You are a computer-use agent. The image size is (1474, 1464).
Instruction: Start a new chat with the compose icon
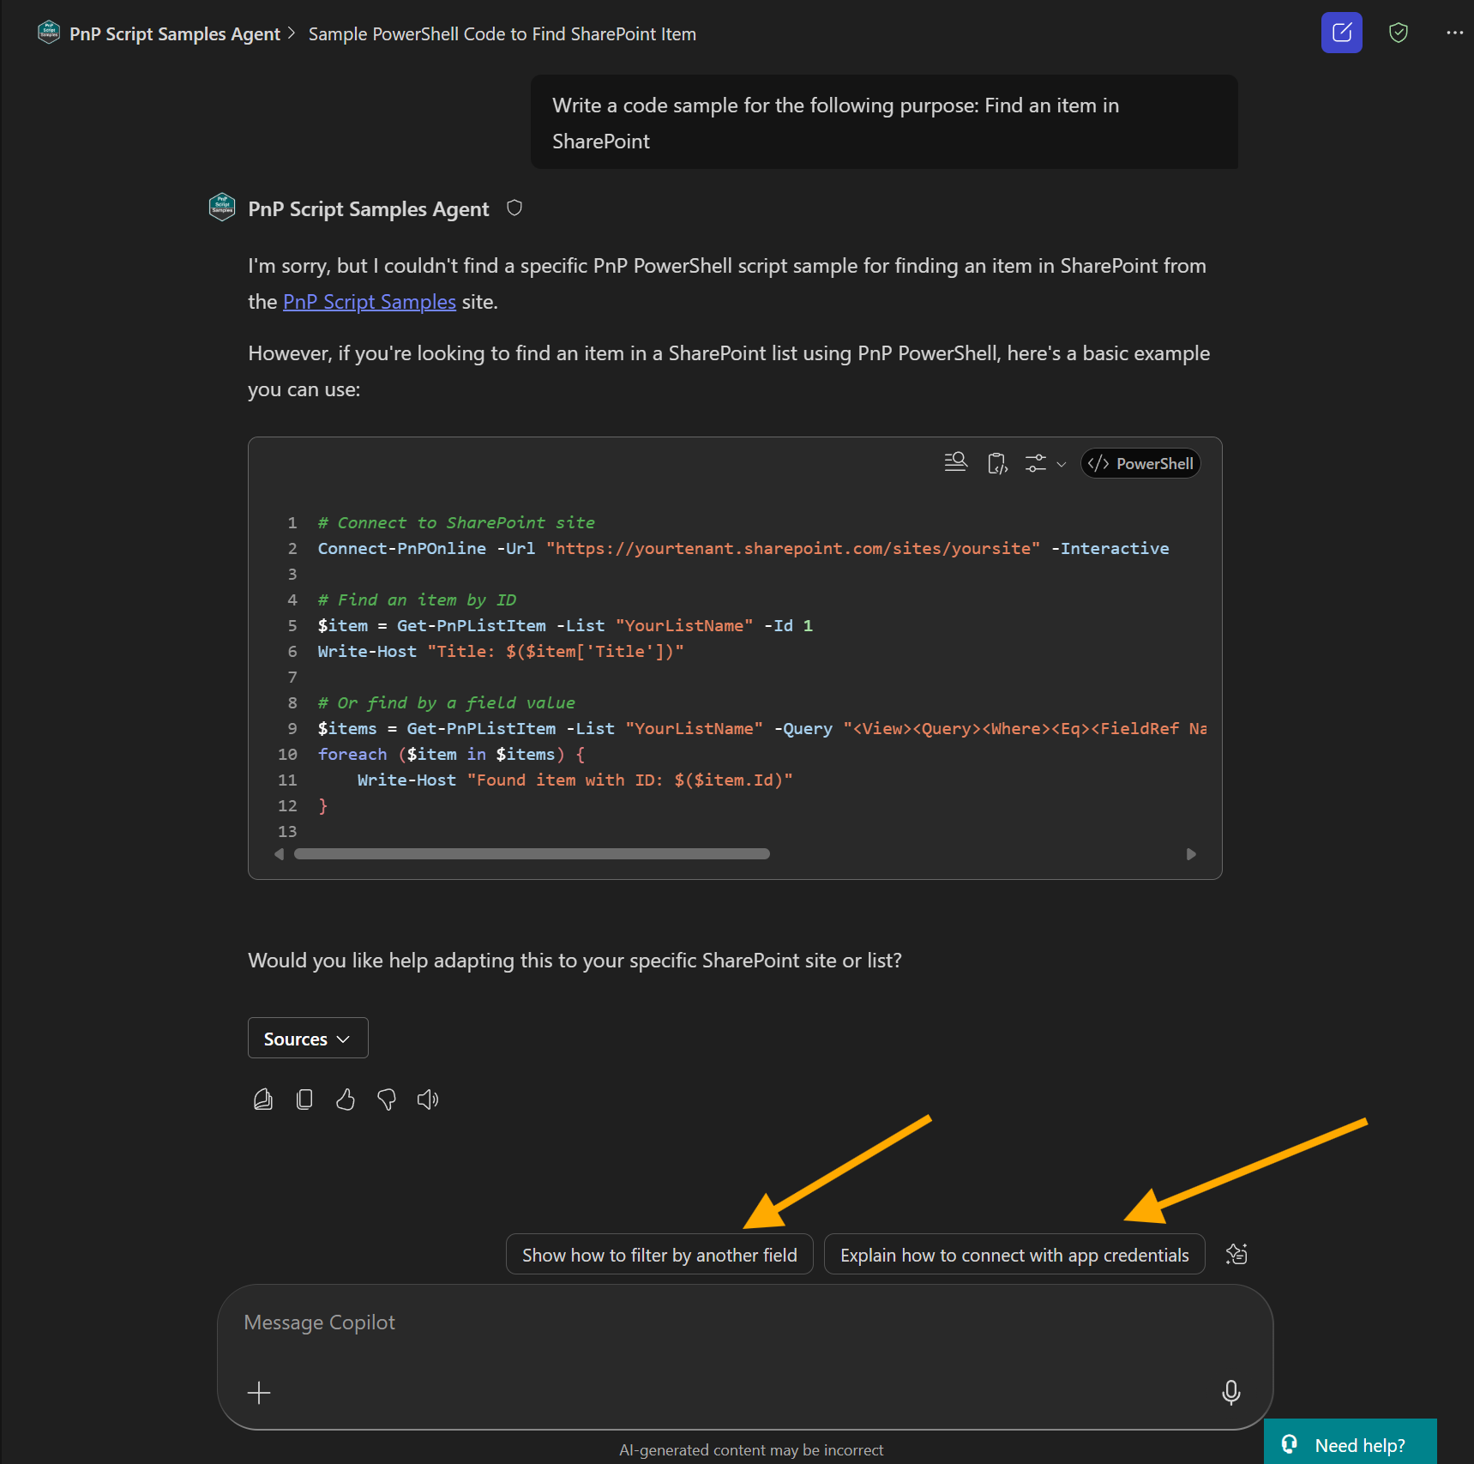(x=1342, y=33)
